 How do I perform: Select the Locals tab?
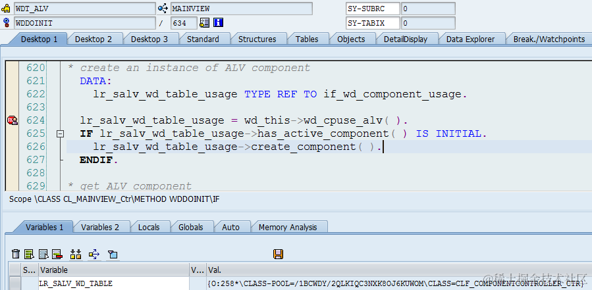coord(149,228)
